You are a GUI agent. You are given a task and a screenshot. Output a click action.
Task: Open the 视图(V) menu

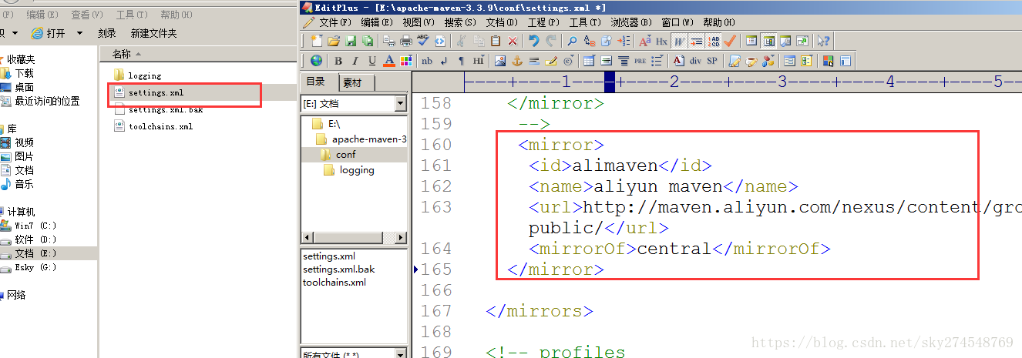(419, 22)
